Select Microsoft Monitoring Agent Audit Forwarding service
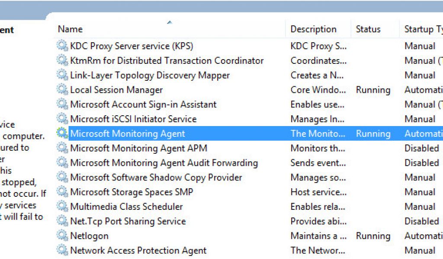This screenshot has height=259, width=443. [164, 163]
